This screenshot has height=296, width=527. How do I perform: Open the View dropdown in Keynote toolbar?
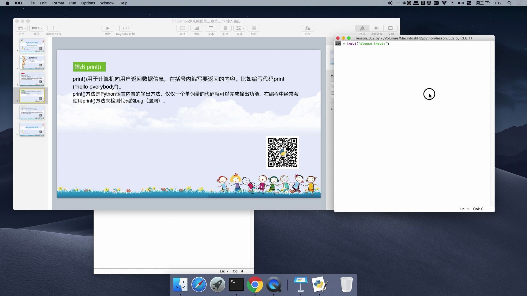pos(21,28)
